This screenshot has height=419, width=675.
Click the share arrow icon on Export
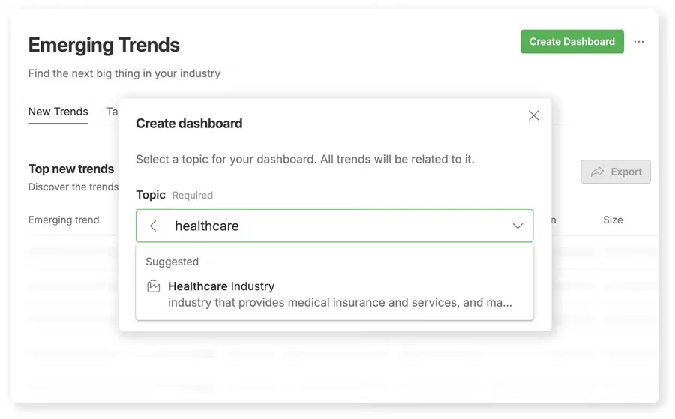coord(598,172)
